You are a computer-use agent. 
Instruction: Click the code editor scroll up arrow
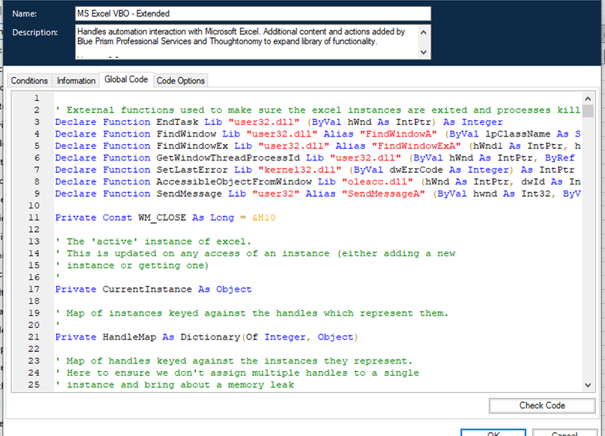coord(588,99)
